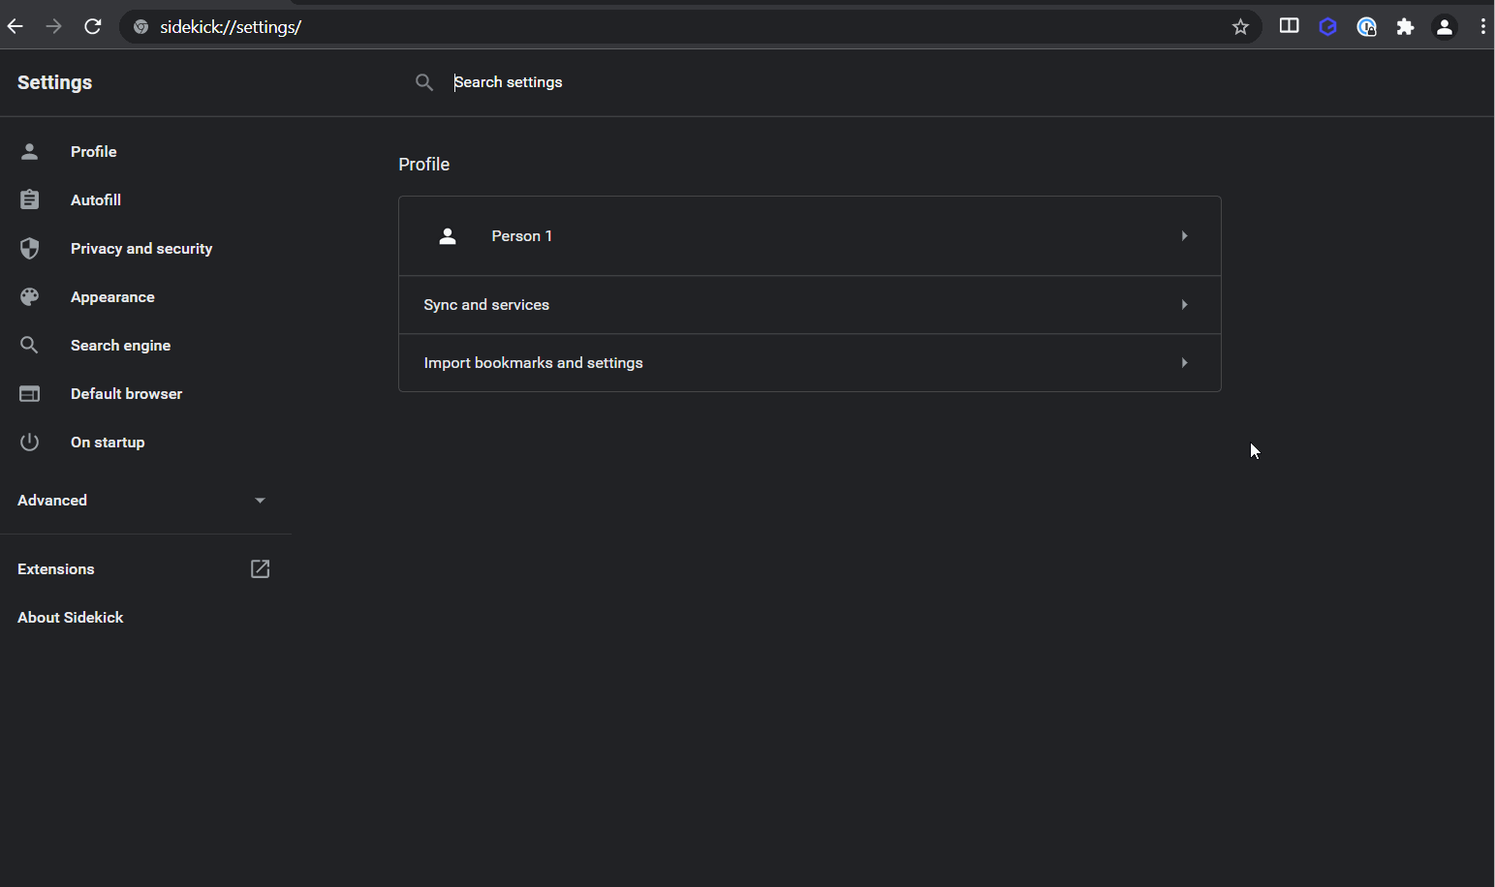Click the back navigation arrow
This screenshot has height=887, width=1495.
16,27
